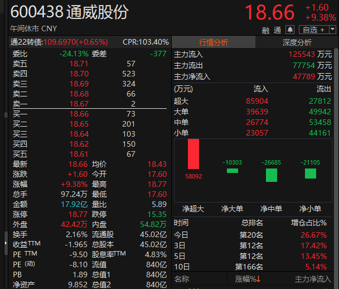Click the 委差 value -377

click(x=158, y=54)
